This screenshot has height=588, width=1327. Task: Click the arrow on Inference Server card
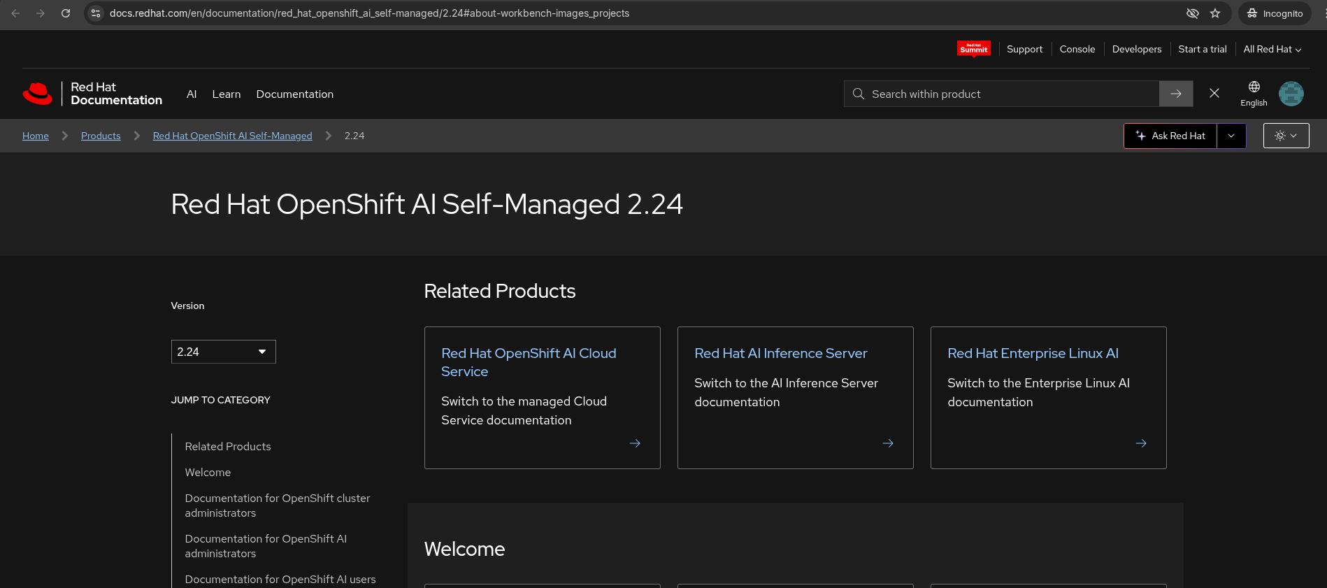coord(888,443)
